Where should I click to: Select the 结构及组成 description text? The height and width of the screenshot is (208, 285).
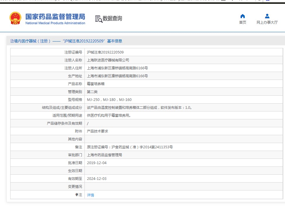[140, 108]
